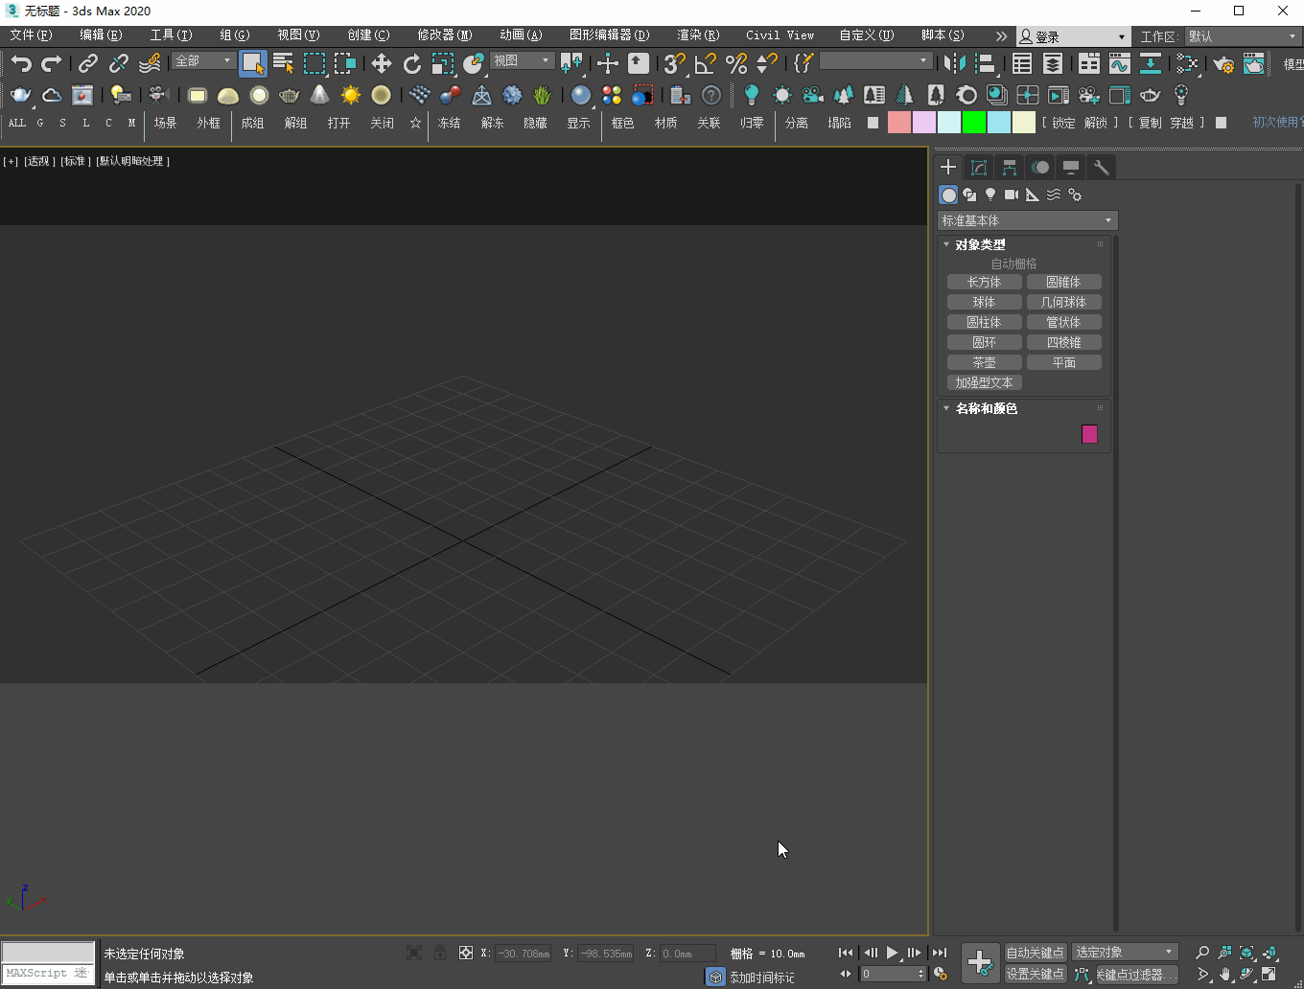Click the Unlink Selection broken chain icon
1304x989 pixels.
click(x=119, y=63)
